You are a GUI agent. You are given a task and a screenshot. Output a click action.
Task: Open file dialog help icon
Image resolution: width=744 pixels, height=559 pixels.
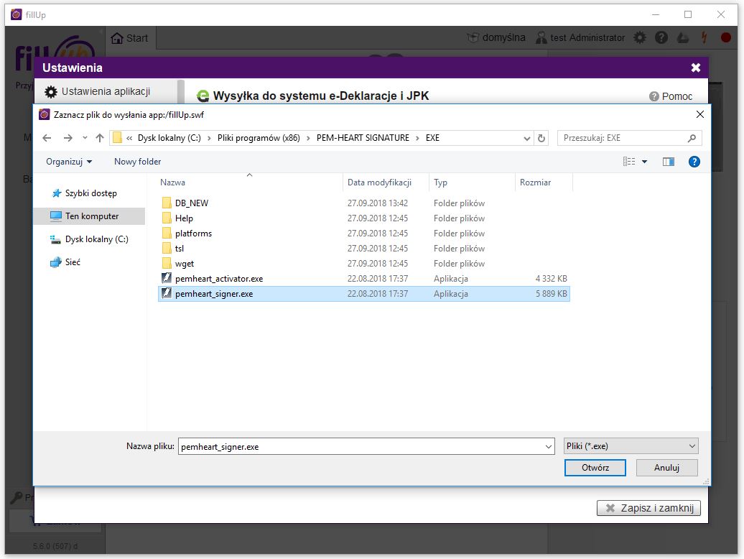tap(694, 162)
